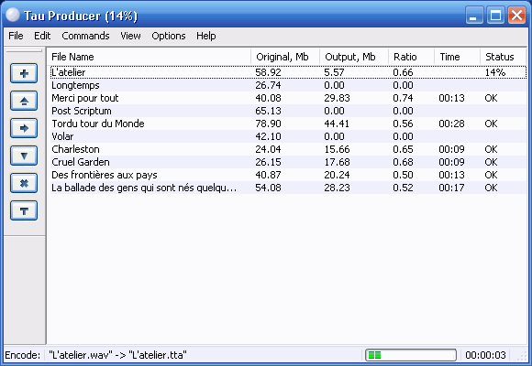This screenshot has height=366, width=532.
Task: Open the Help menu
Action: pos(206,36)
